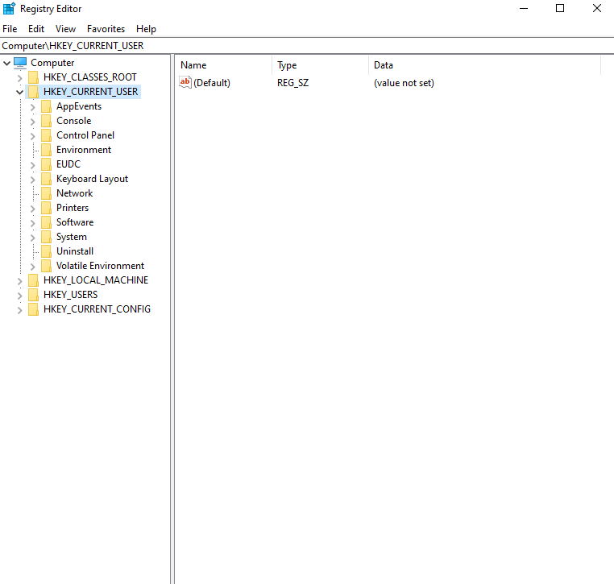Click the (value not set) data cell

coord(404,83)
